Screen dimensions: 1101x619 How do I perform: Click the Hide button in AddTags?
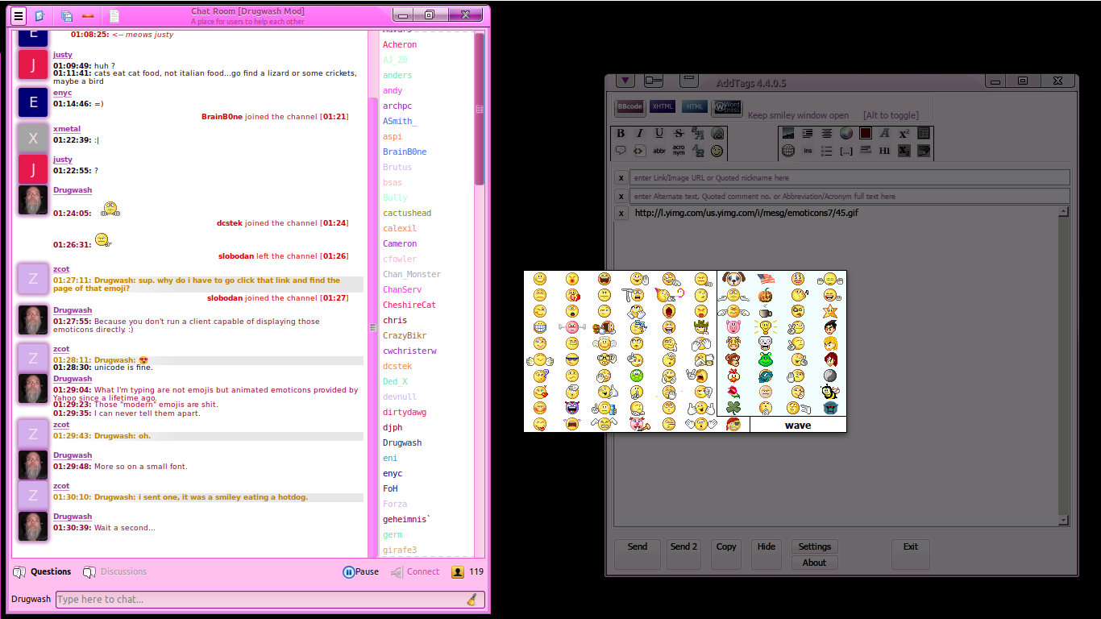767,555
